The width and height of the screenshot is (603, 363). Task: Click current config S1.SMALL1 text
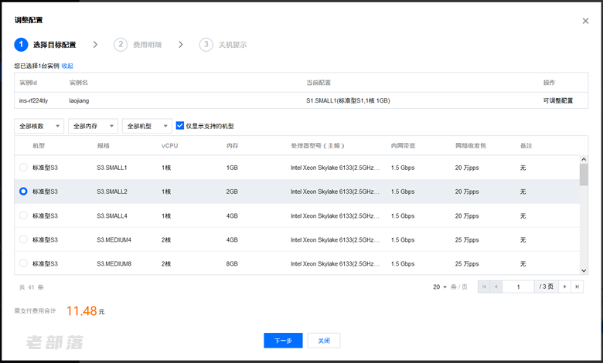[348, 100]
